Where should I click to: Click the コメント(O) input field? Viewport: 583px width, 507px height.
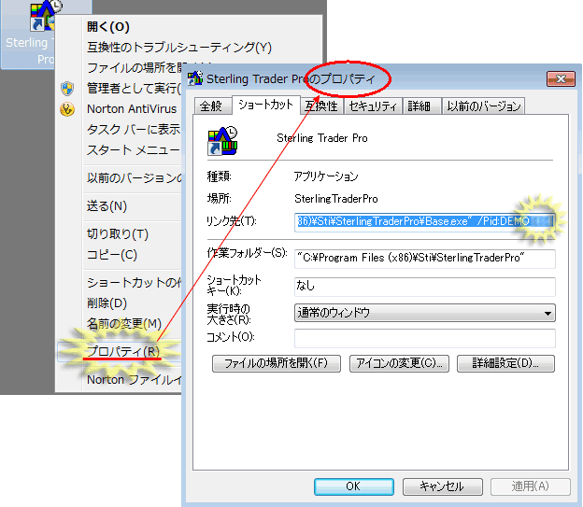tap(424, 338)
